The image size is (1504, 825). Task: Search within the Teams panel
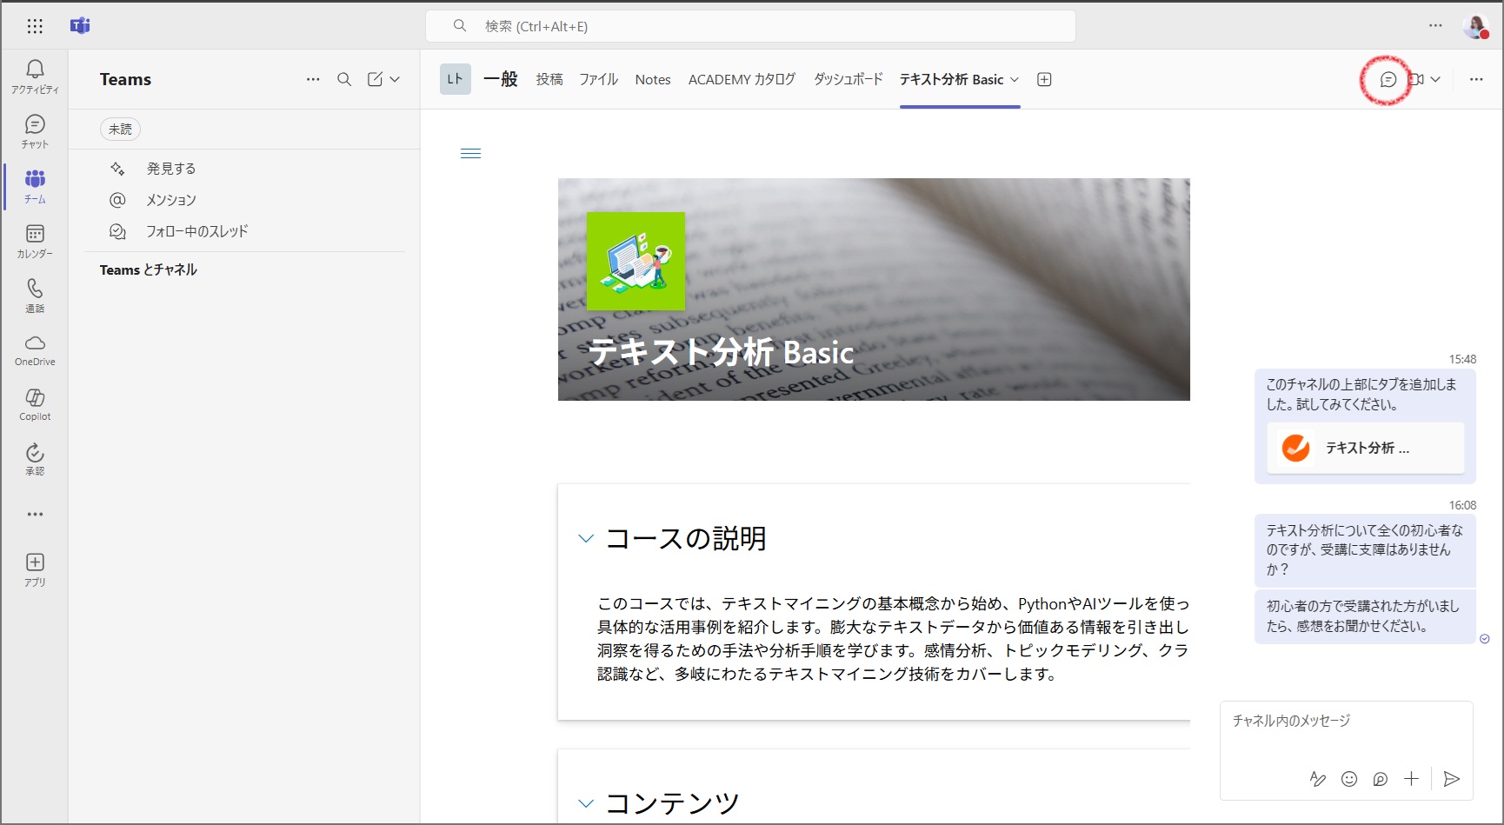pos(344,79)
